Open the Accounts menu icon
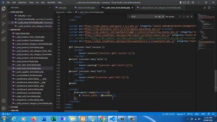The width and height of the screenshot is (217, 122). (4, 101)
